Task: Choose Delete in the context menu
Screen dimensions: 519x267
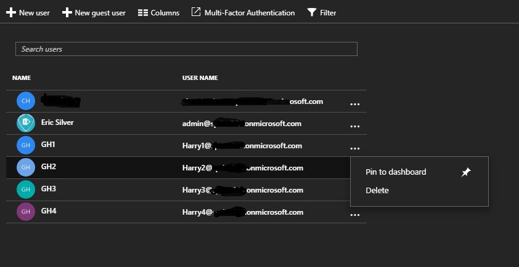Action: [377, 190]
